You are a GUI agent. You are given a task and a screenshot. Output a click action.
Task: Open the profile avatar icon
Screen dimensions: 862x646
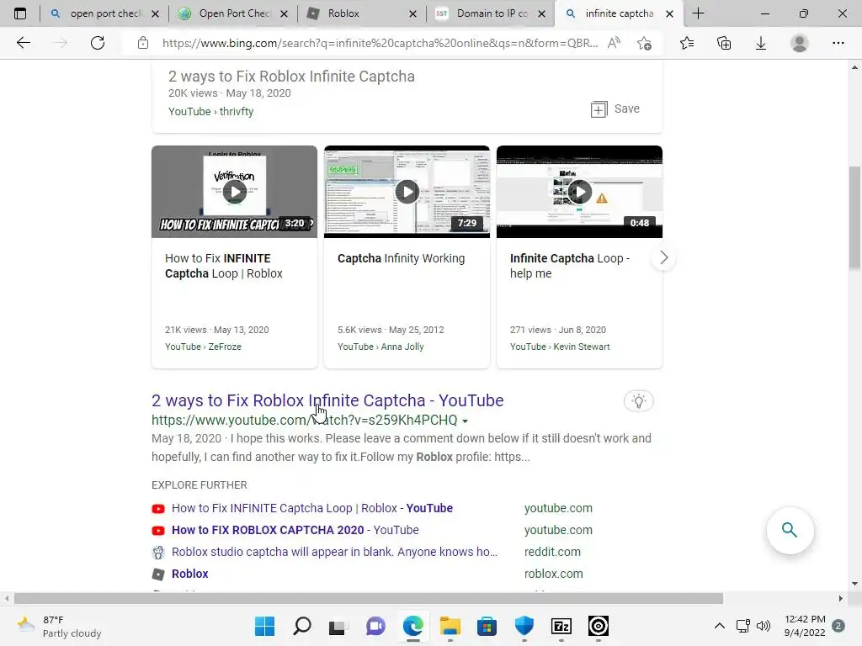point(800,43)
